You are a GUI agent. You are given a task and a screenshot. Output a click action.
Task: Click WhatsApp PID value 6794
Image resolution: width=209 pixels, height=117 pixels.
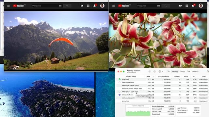pos(195,79)
